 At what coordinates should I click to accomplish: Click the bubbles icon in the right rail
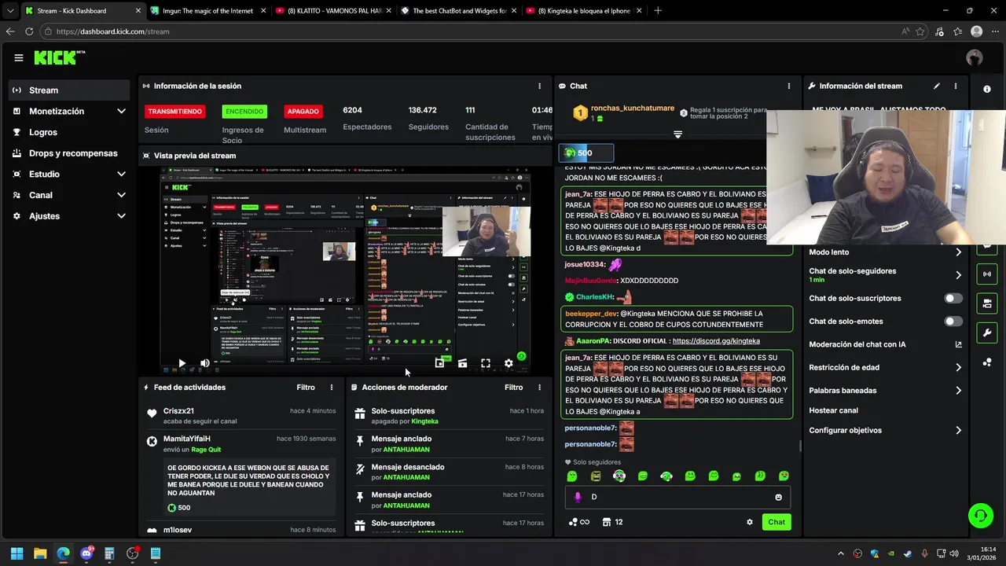[x=987, y=362]
